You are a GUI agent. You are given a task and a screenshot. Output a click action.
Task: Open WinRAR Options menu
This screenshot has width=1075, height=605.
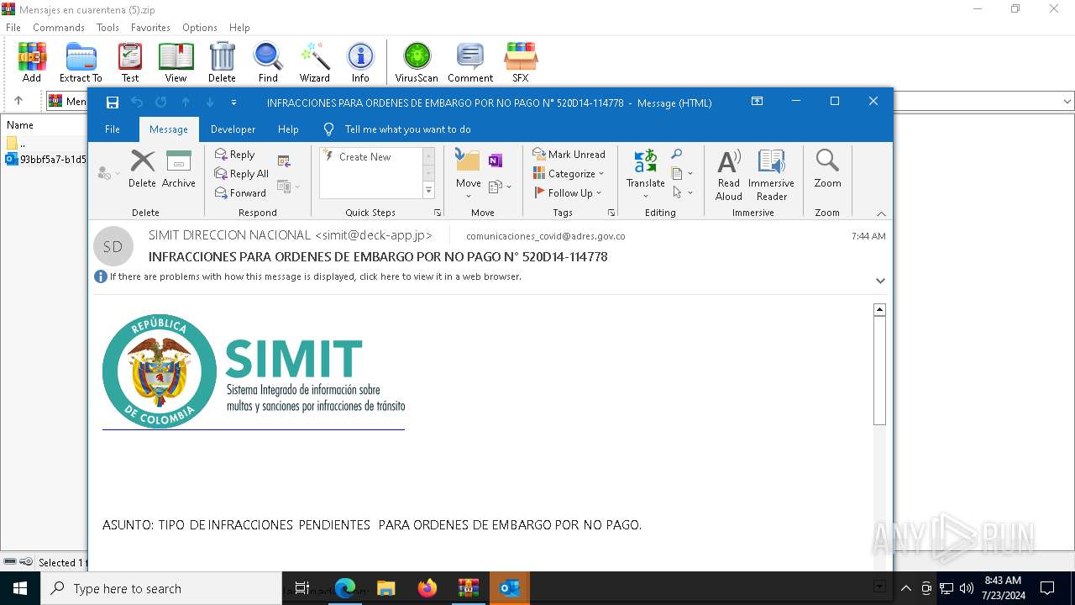pos(200,28)
